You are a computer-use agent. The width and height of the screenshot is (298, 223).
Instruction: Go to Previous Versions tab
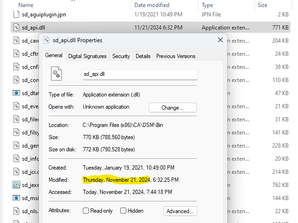point(175,56)
